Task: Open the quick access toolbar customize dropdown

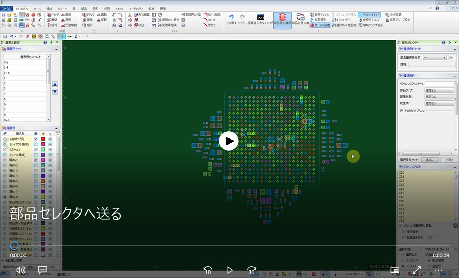Action: [87, 37]
